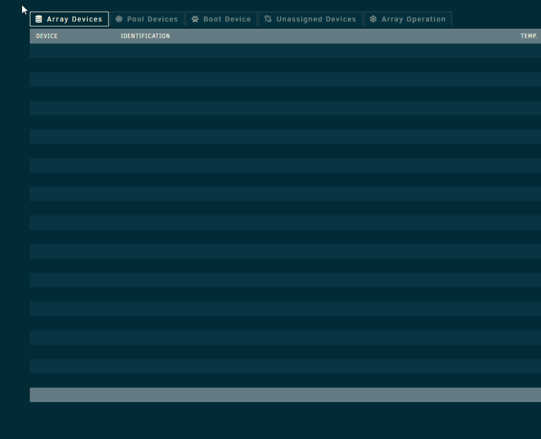This screenshot has width=541, height=439.
Task: Select the Boot Device tab
Action: pos(221,19)
